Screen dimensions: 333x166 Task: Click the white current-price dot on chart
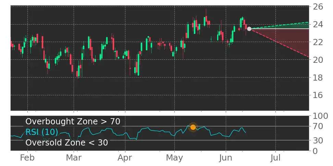click(x=249, y=29)
